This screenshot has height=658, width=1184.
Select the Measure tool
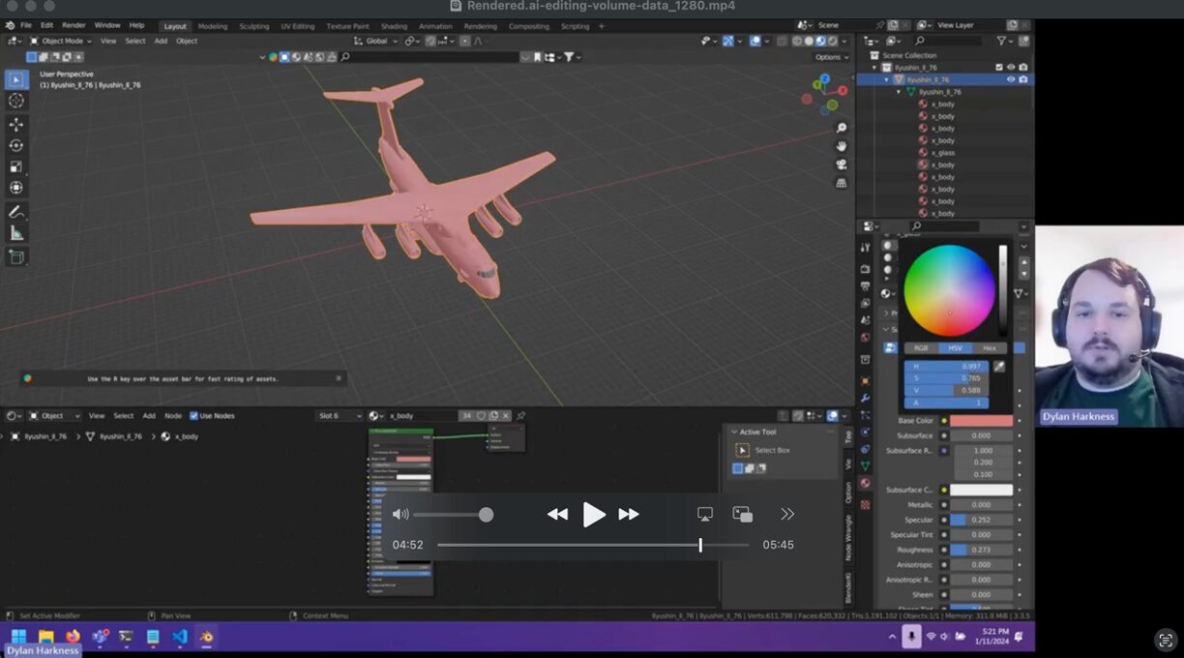[16, 233]
